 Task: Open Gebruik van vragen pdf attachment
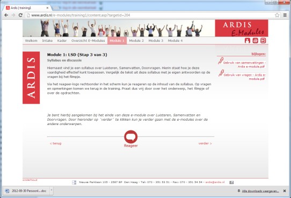(x=245, y=77)
